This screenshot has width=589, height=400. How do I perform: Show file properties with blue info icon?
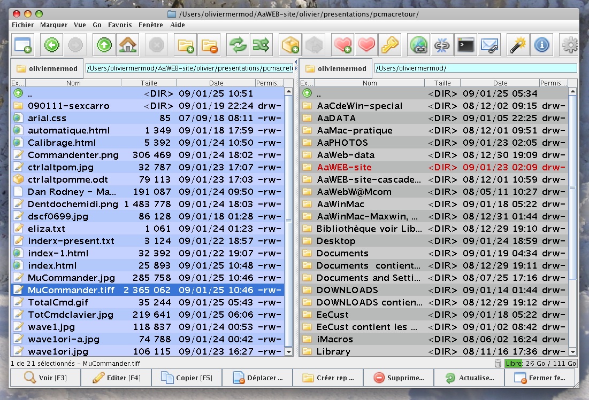(541, 45)
